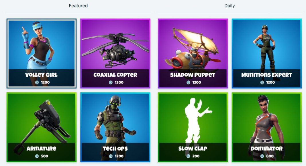This screenshot has width=306, height=166.
Task: Select the Tech Ops outfit card
Action: click(115, 127)
